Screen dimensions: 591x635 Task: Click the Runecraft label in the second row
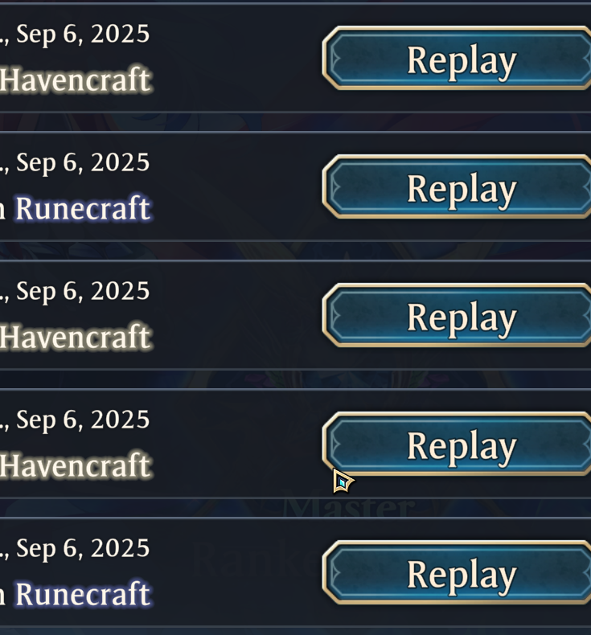pos(83,208)
